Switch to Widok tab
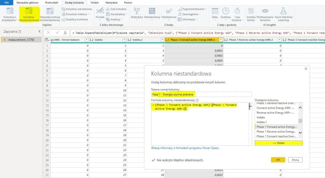Viewport: 325px width, 178px height. [95, 3]
